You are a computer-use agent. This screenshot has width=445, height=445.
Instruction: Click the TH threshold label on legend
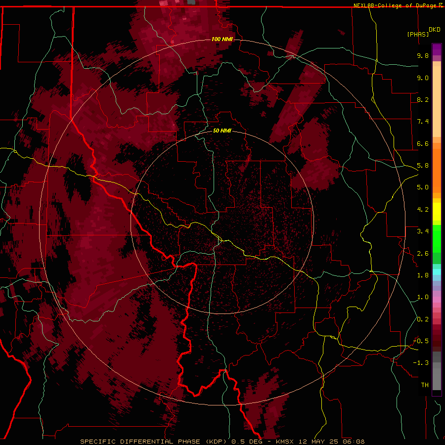click(x=425, y=385)
